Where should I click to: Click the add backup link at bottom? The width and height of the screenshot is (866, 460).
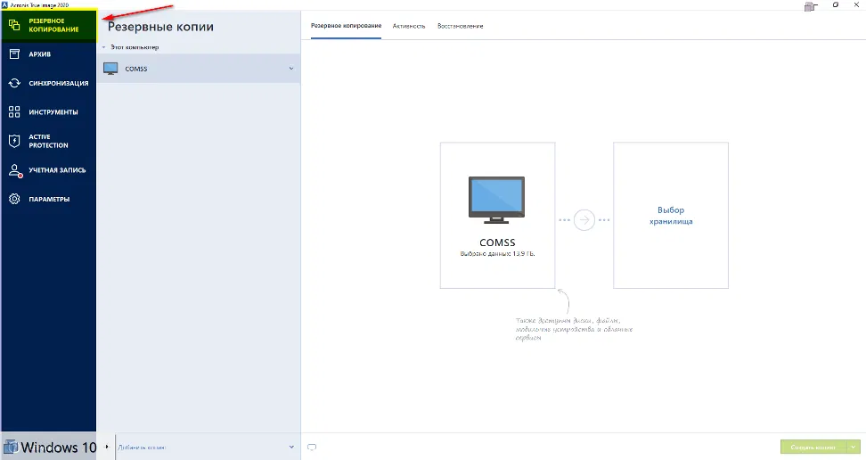[x=142, y=448]
